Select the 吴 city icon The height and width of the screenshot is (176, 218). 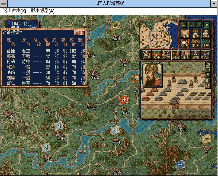206,147
